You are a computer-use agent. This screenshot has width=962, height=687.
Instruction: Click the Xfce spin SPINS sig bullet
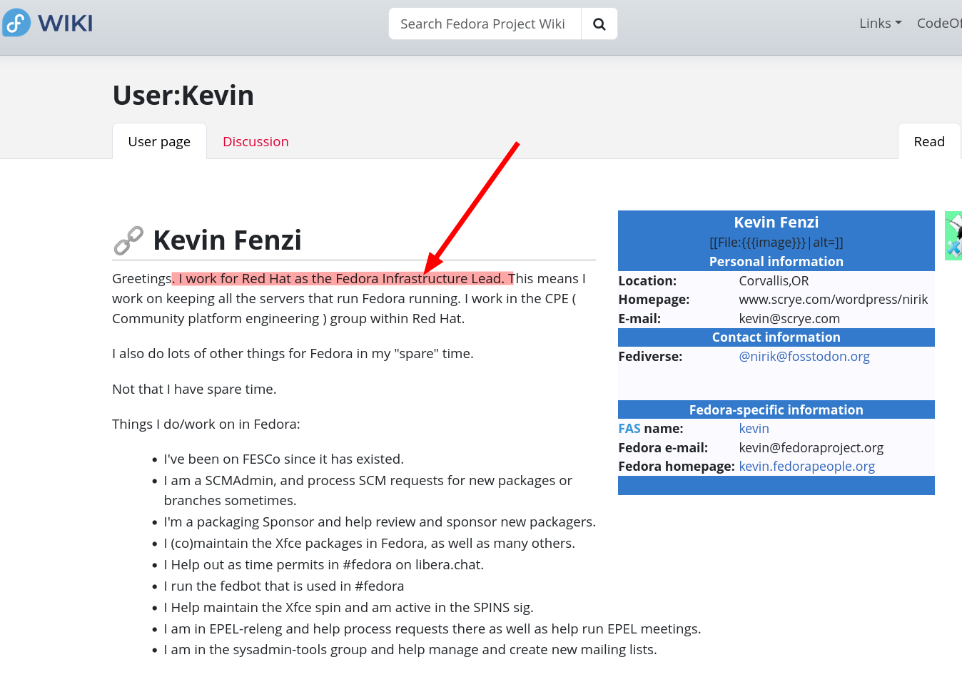[349, 608]
